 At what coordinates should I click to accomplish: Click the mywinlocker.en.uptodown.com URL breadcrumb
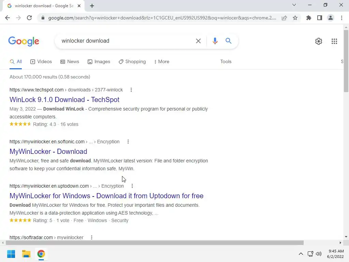tap(66, 186)
